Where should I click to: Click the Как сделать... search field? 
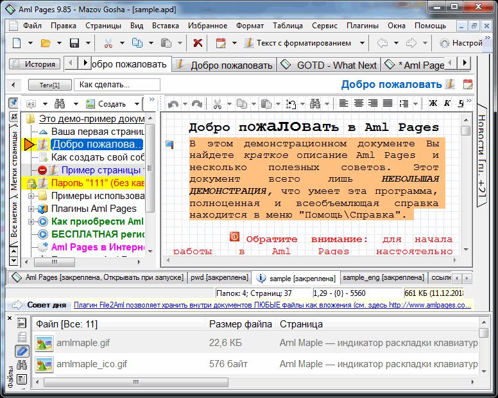pos(117,85)
